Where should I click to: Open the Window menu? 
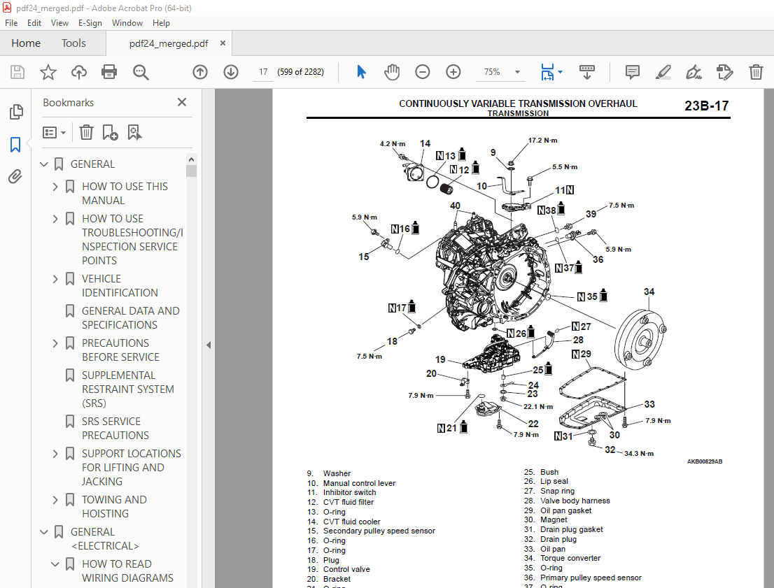(127, 22)
